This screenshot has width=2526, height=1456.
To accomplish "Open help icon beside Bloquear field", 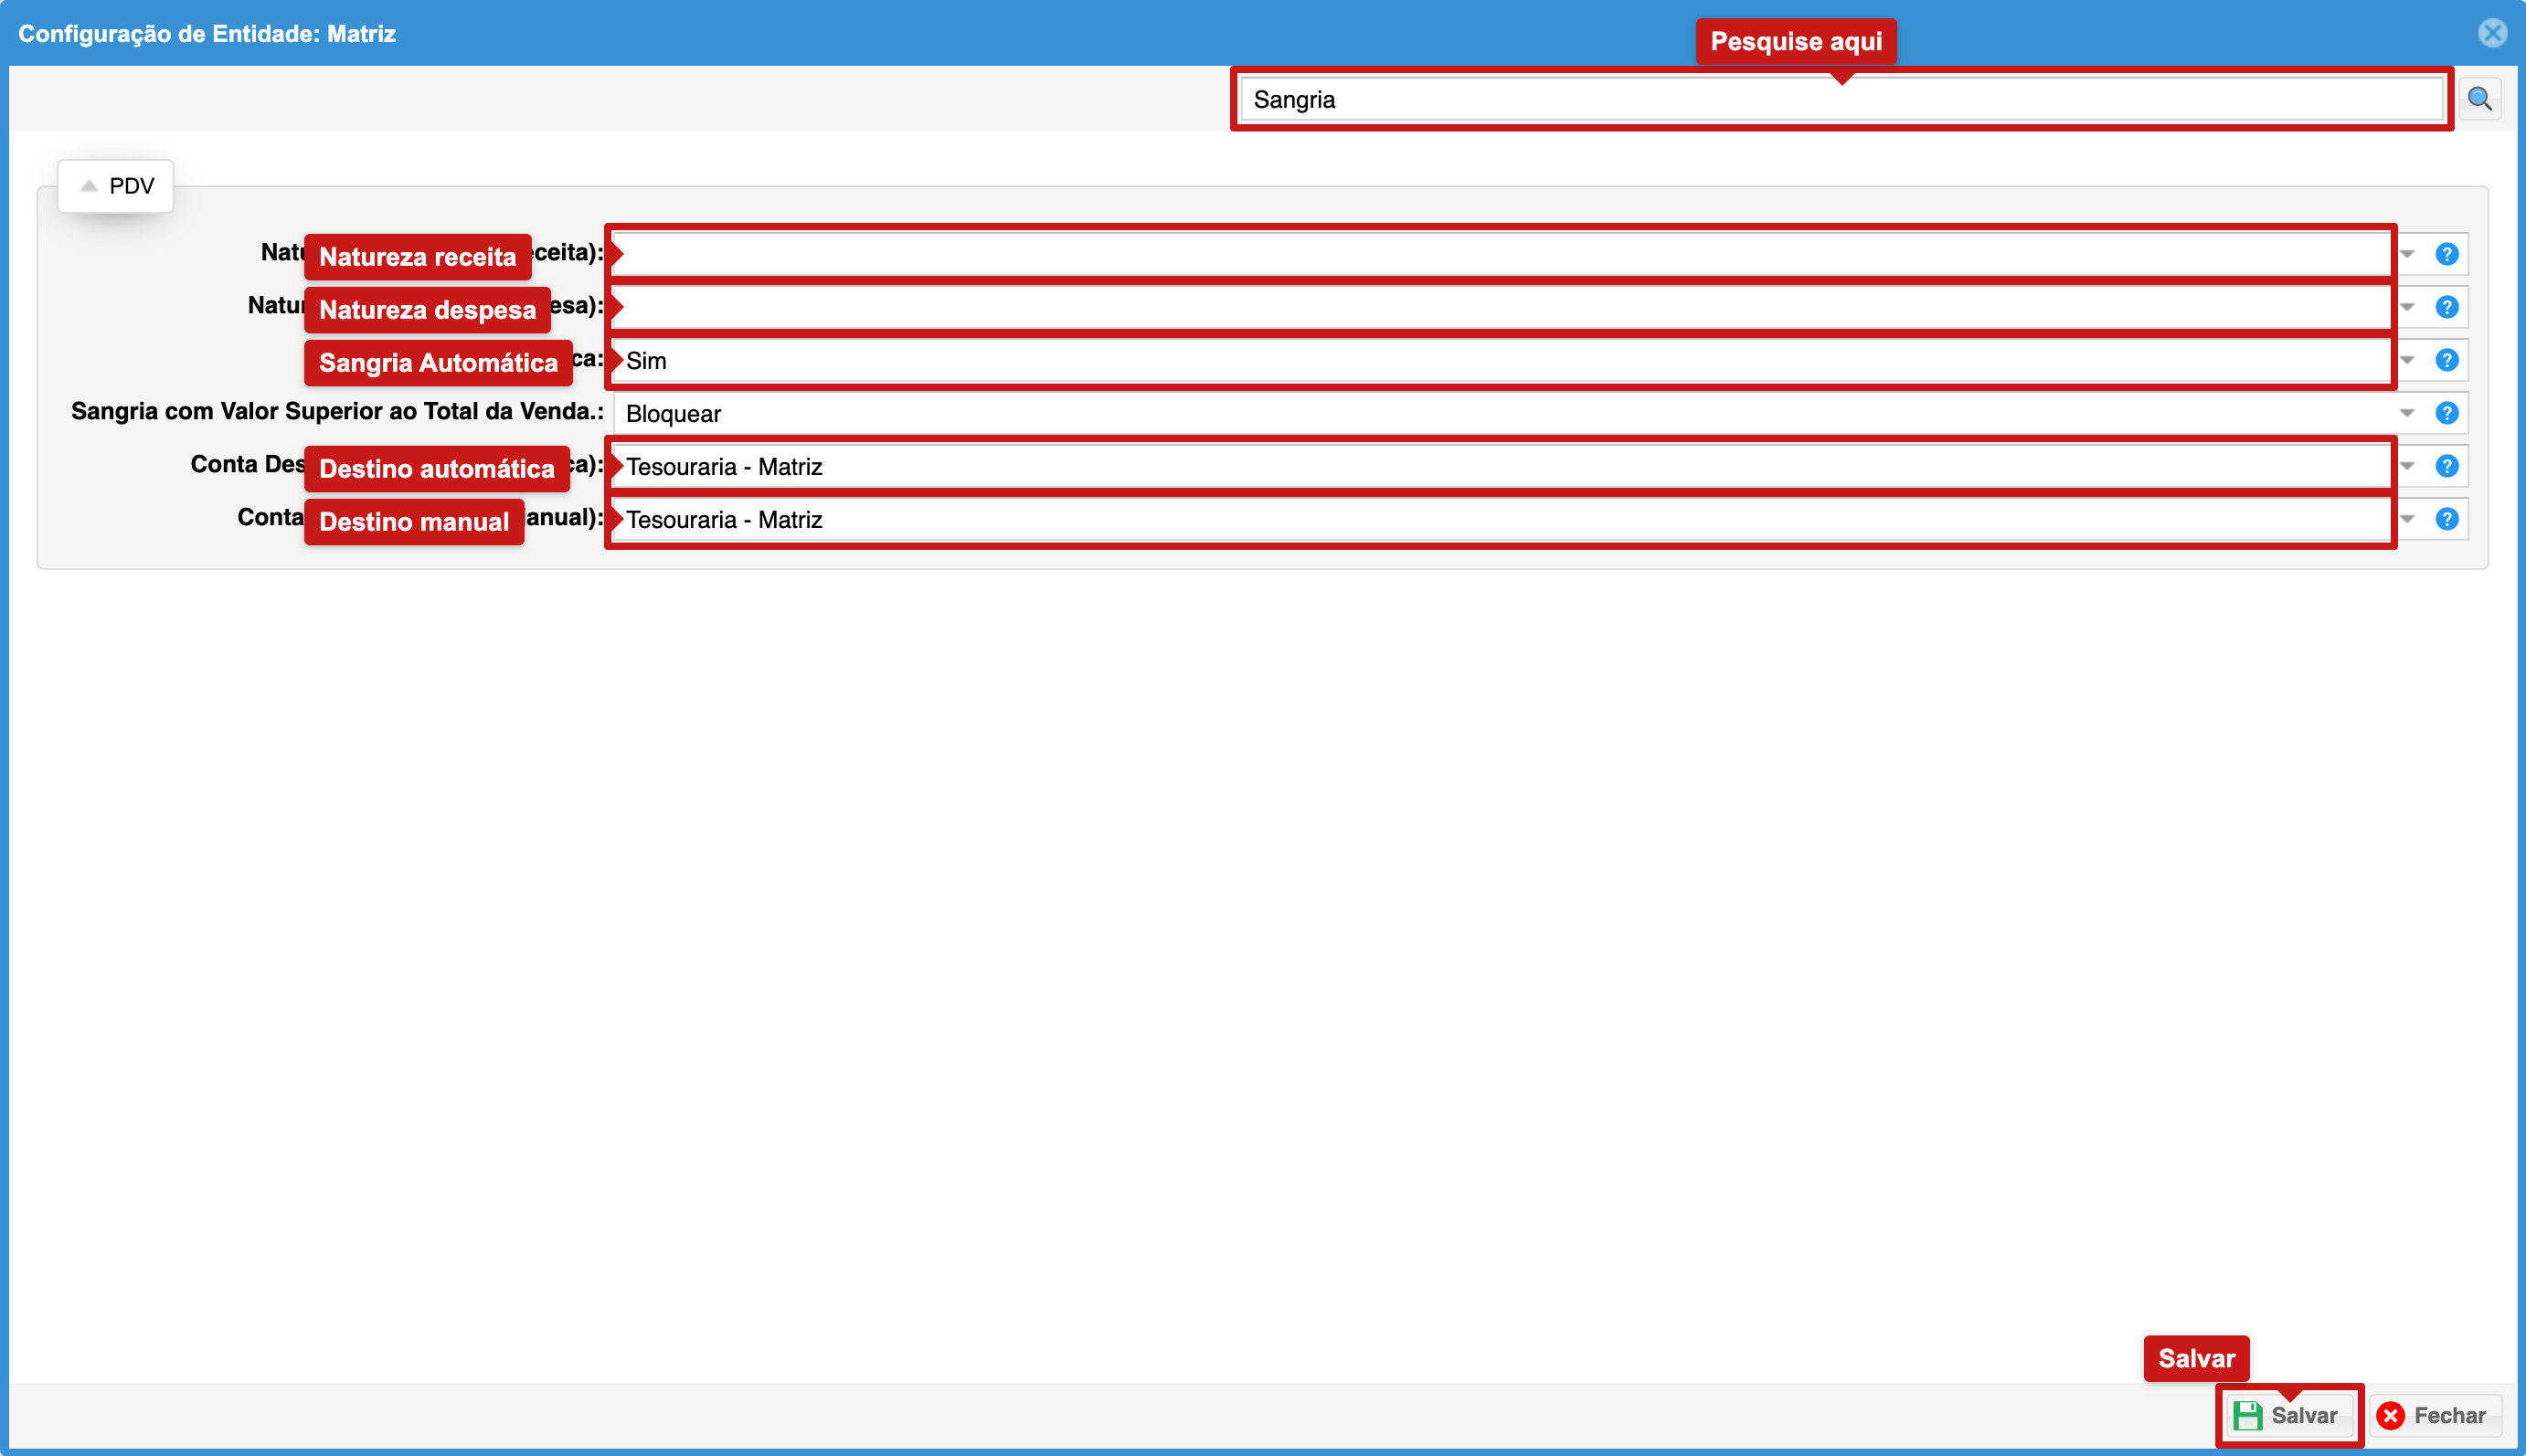I will [2447, 413].
